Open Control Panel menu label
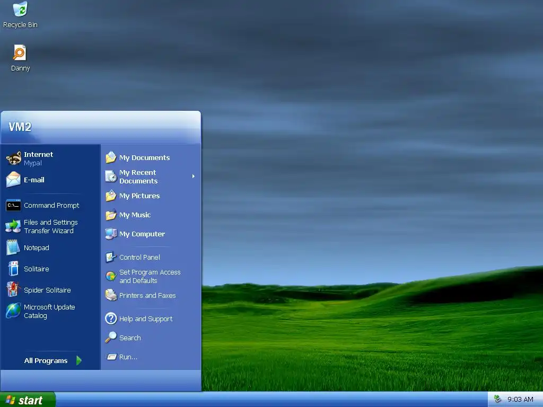The height and width of the screenshot is (407, 543). coord(139,258)
